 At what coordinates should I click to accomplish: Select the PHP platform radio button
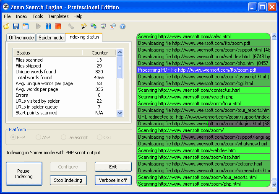point(13,137)
